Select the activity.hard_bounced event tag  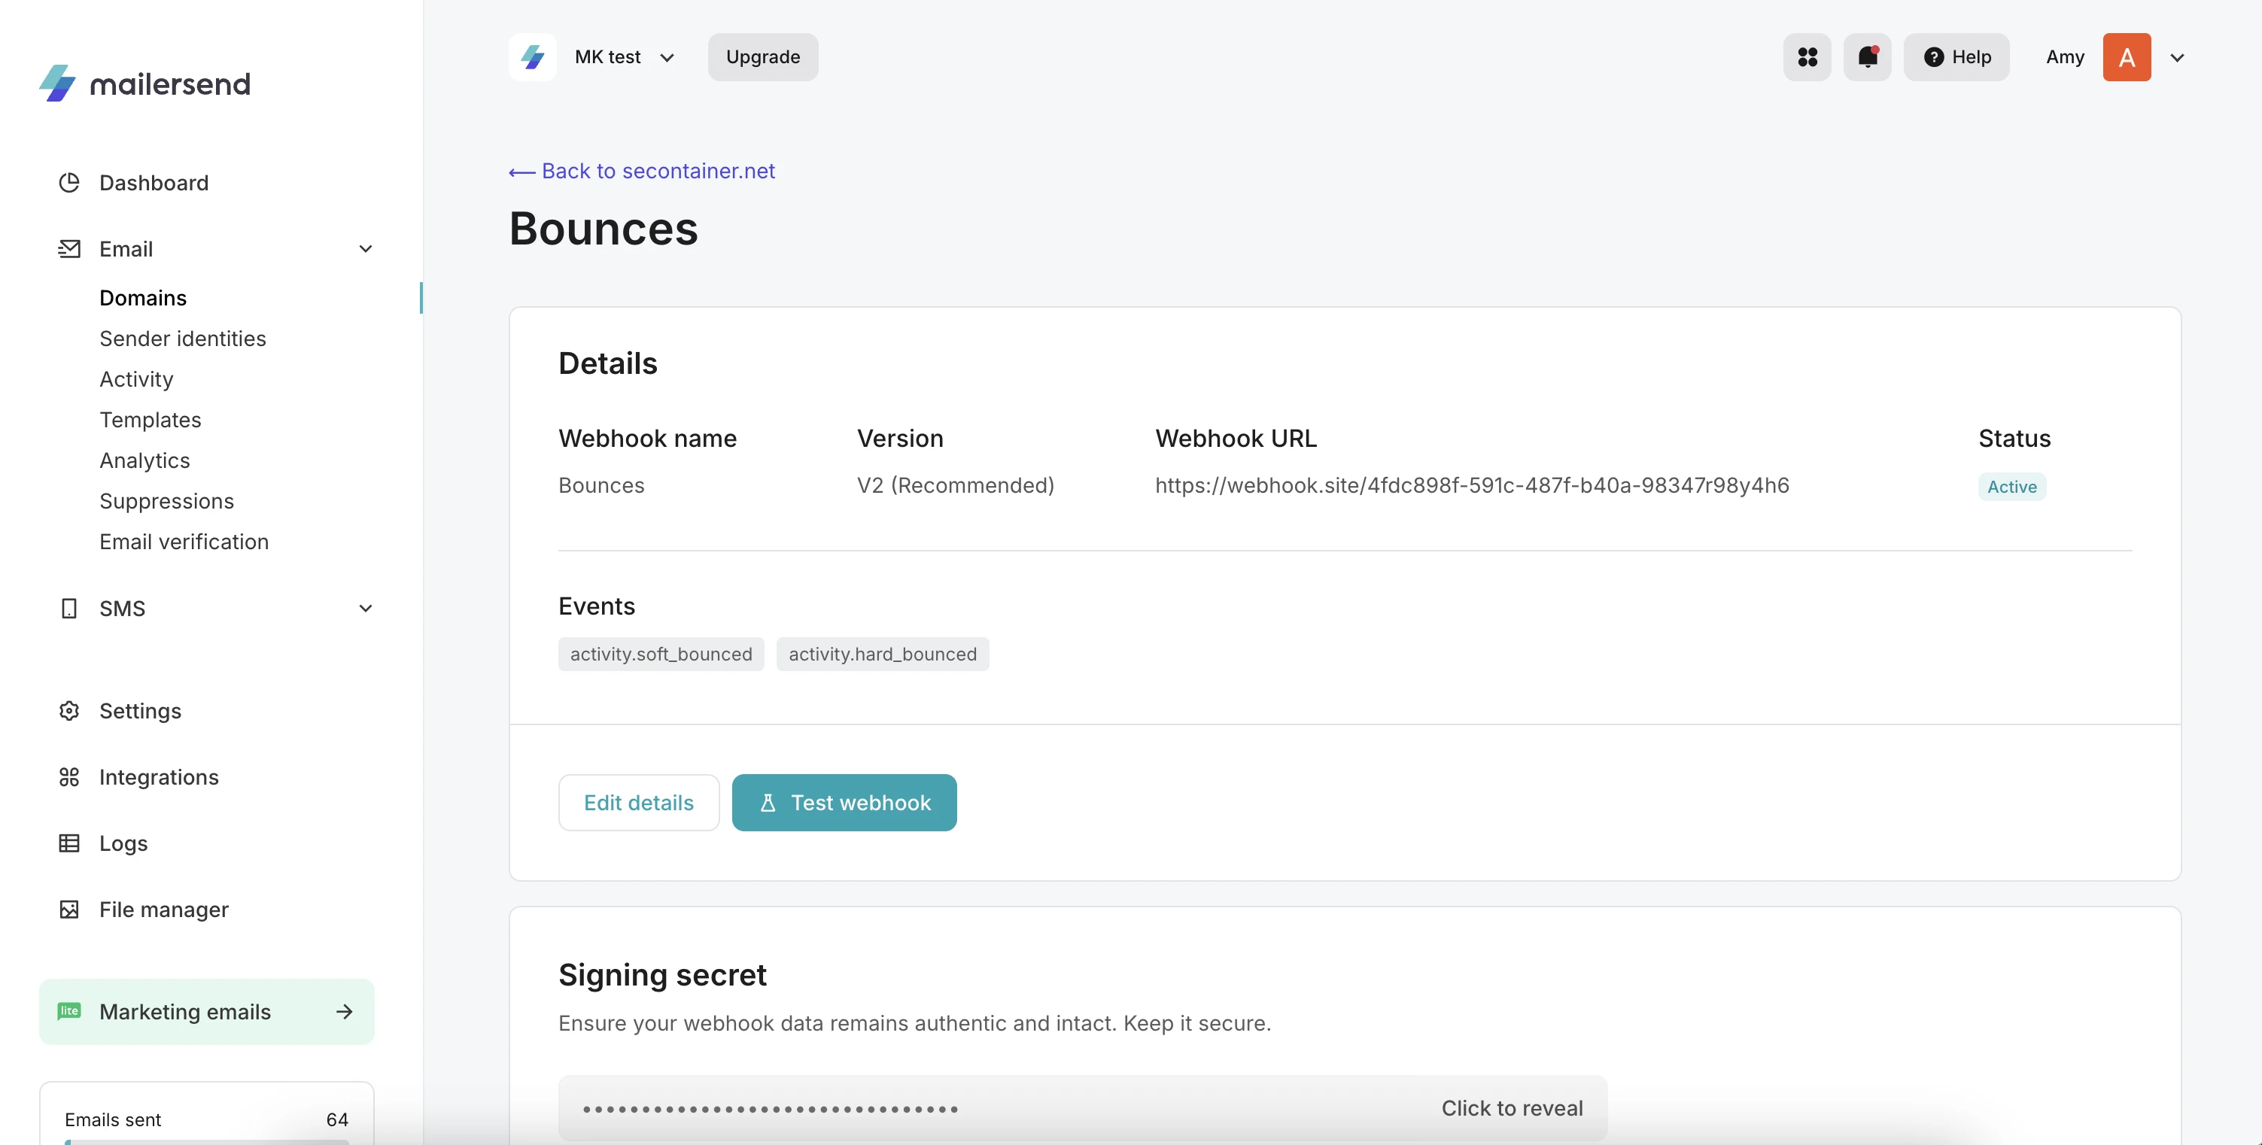coord(883,653)
